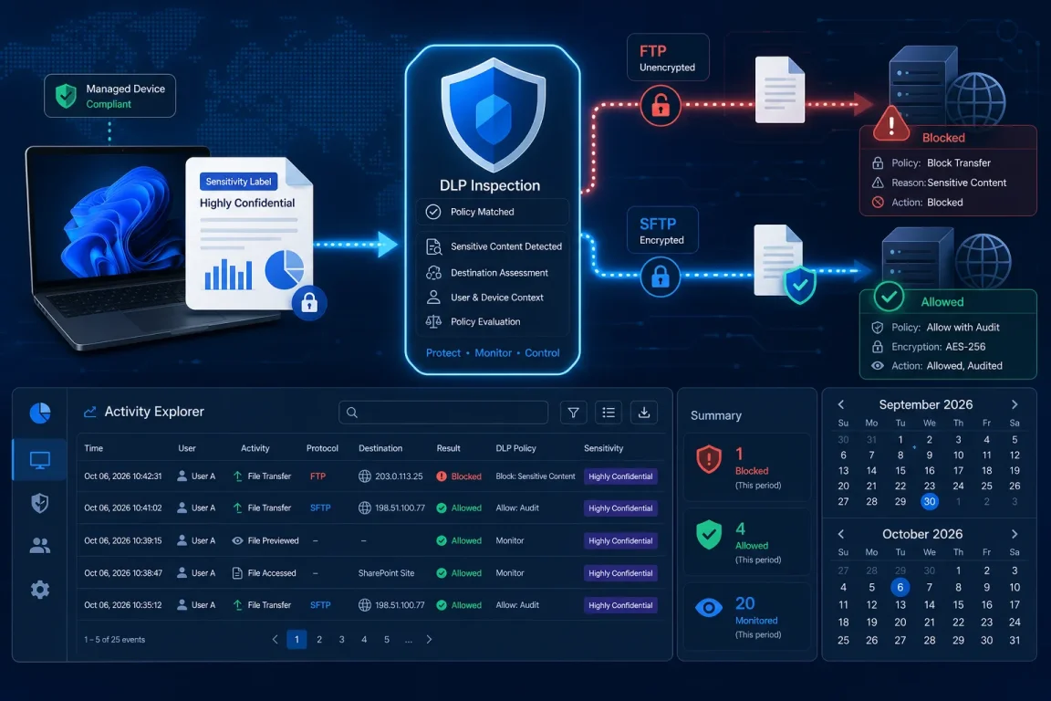The width and height of the screenshot is (1051, 701).
Task: Click the eye icon beside File Previewed
Action: click(x=237, y=540)
